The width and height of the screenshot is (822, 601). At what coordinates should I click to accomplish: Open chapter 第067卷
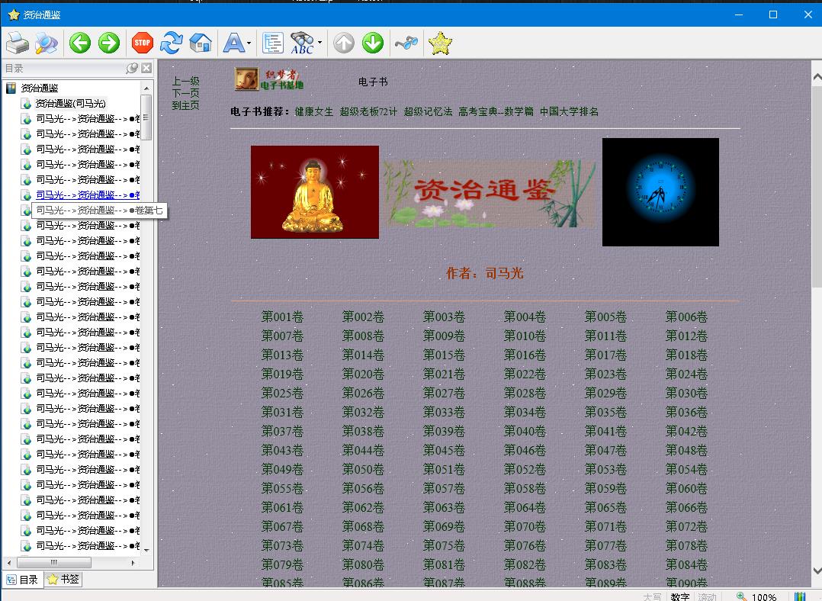(x=282, y=526)
